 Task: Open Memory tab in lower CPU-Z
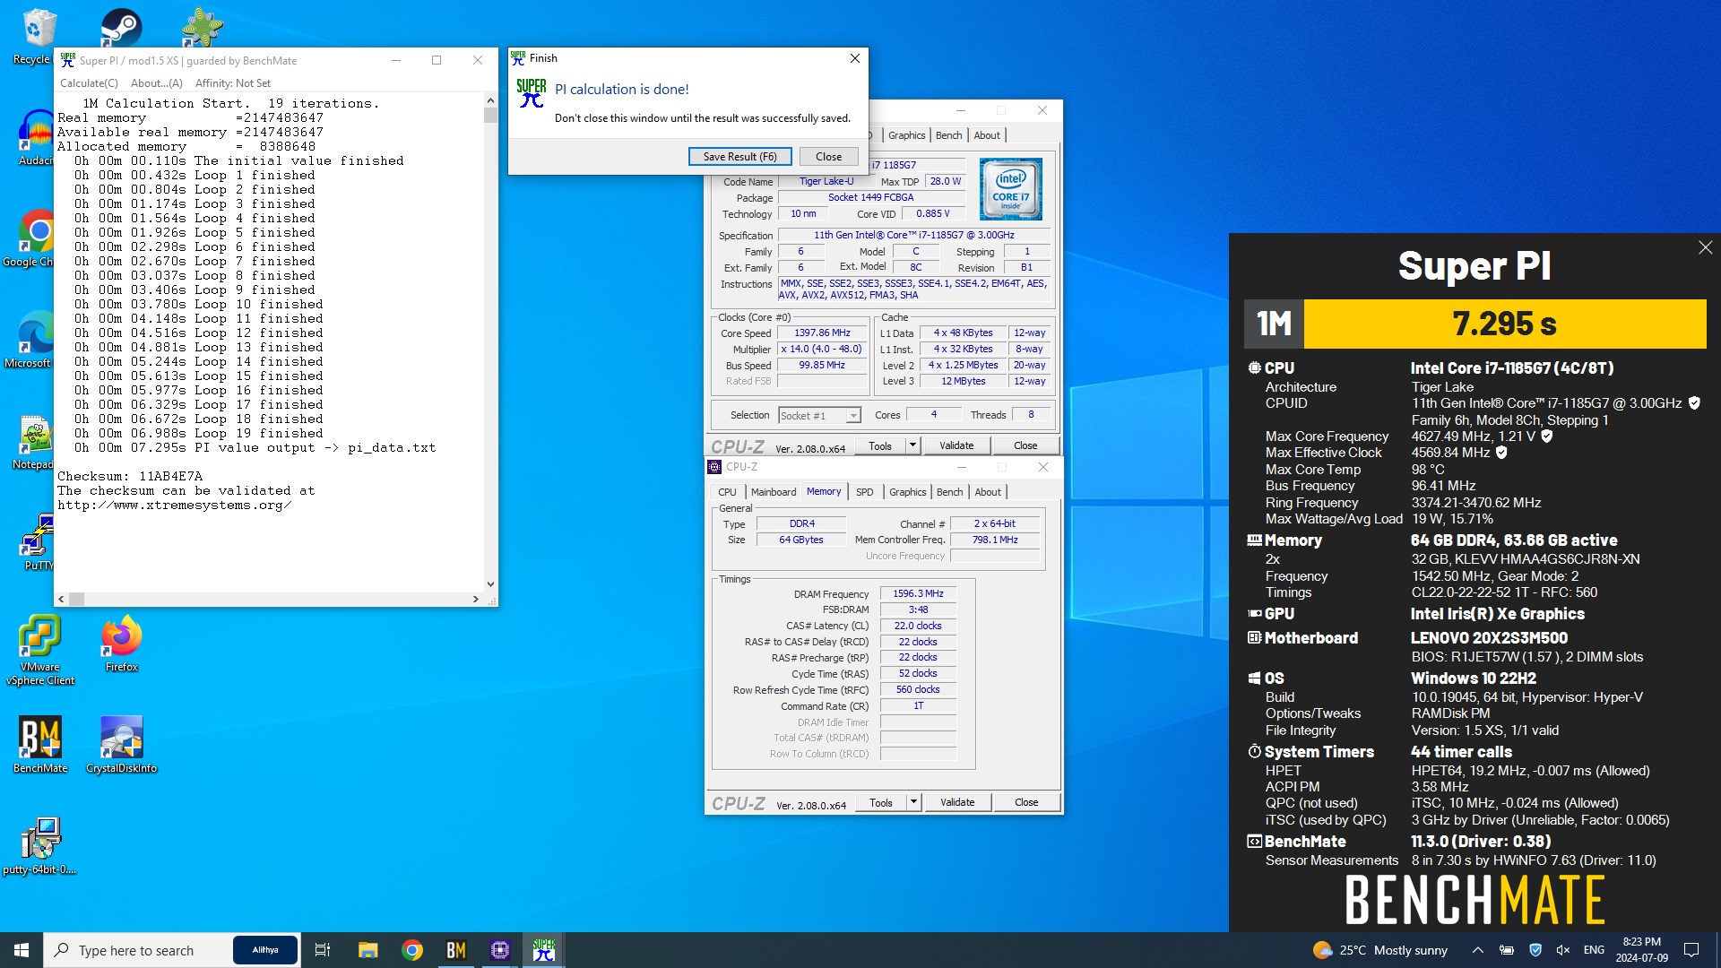824,491
